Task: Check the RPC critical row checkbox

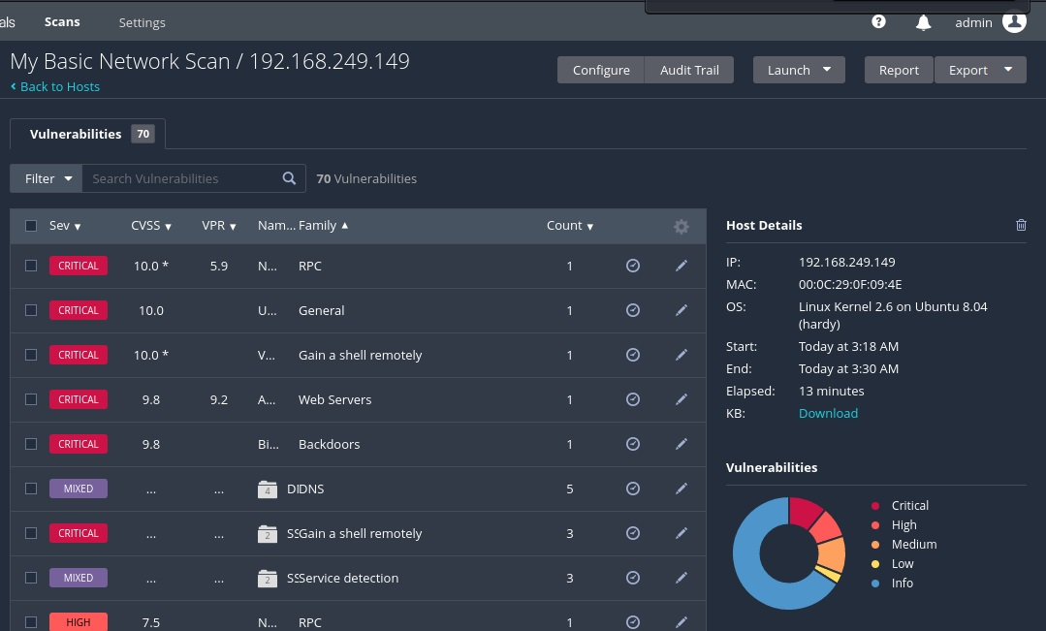Action: tap(31, 266)
